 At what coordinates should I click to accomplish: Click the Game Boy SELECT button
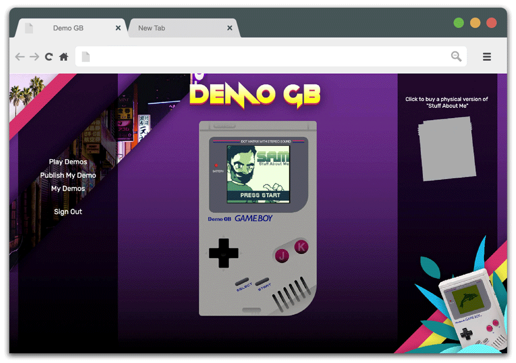click(x=242, y=282)
